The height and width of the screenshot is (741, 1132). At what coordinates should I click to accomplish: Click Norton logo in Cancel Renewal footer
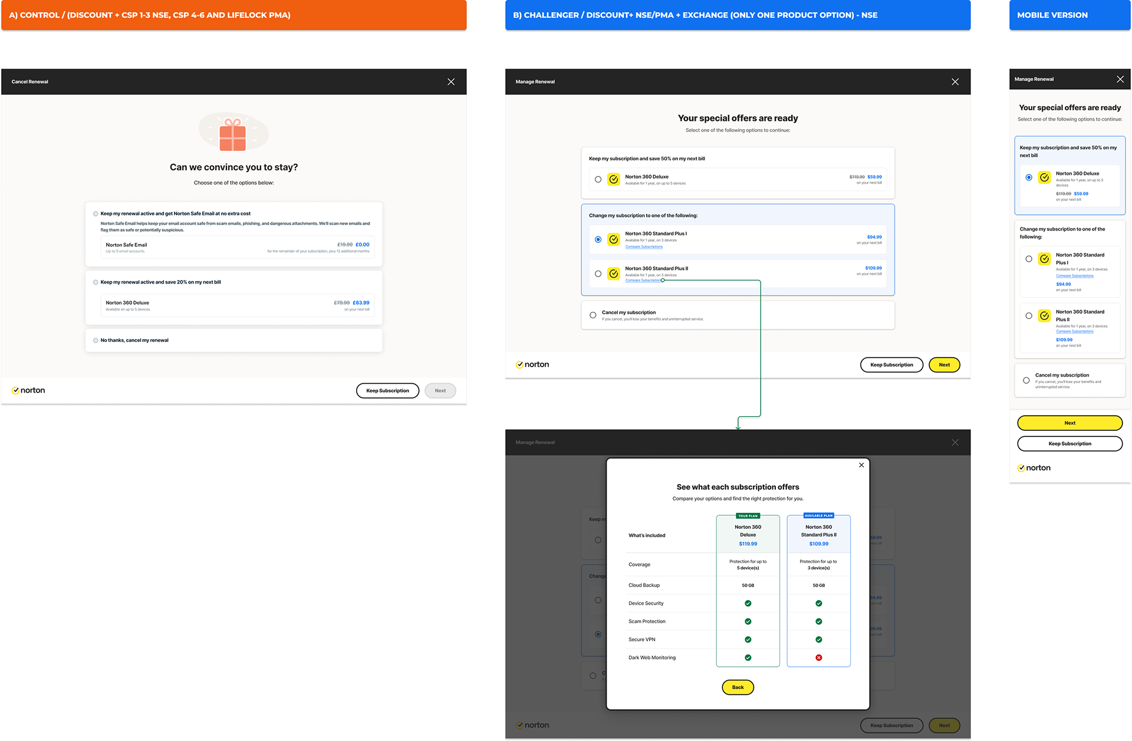tap(28, 390)
